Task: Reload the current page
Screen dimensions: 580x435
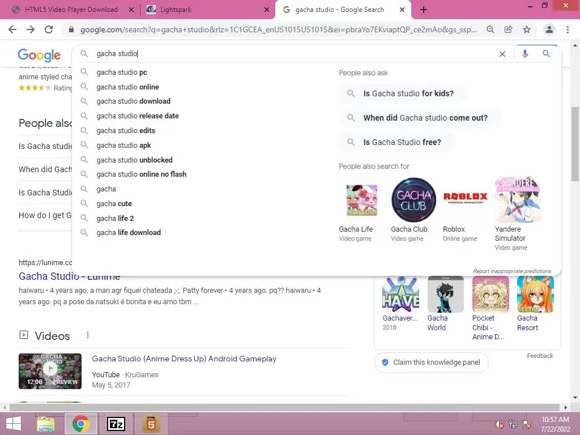Action: coord(49,29)
